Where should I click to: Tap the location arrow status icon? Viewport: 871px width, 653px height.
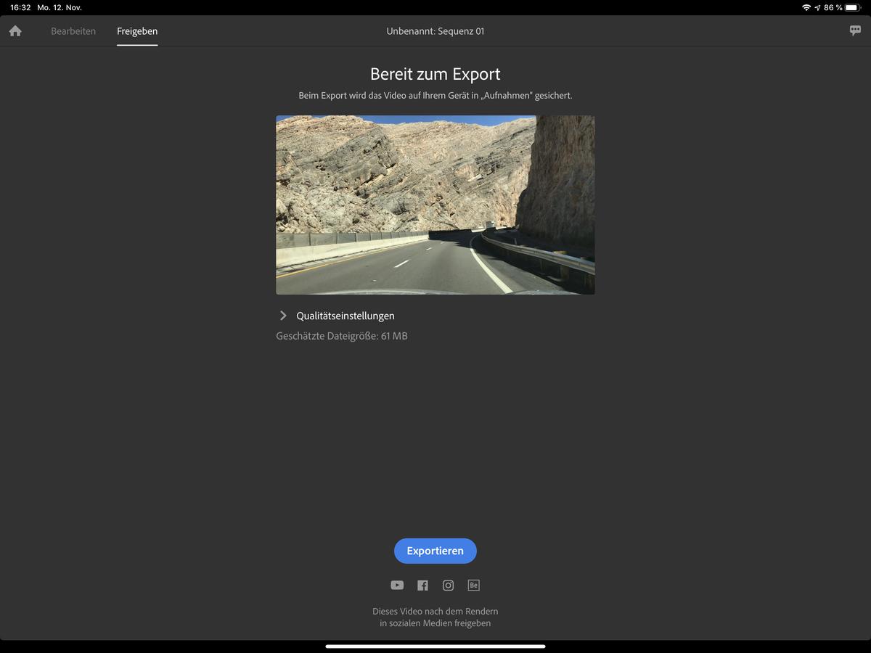click(x=817, y=7)
